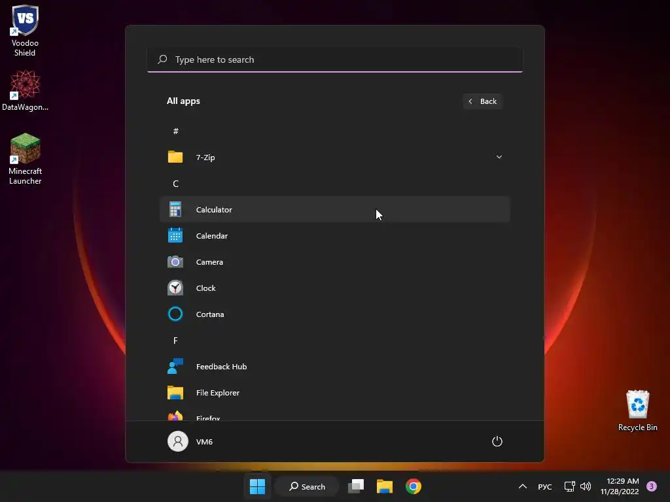The height and width of the screenshot is (502, 670).
Task: Click the VM6 user avatar icon
Action: coord(178,441)
